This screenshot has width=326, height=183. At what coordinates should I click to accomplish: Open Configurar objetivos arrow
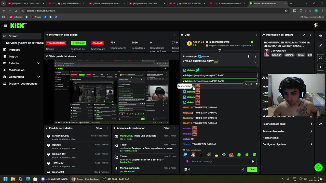311,144
